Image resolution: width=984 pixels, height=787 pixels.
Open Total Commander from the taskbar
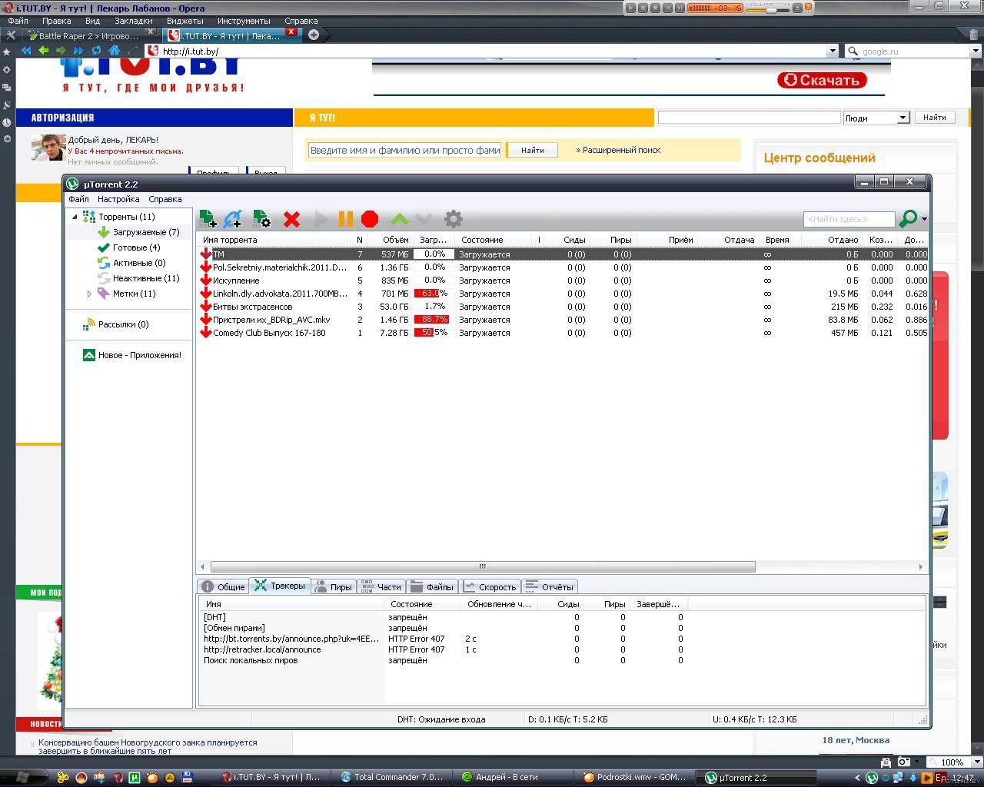pos(392,777)
